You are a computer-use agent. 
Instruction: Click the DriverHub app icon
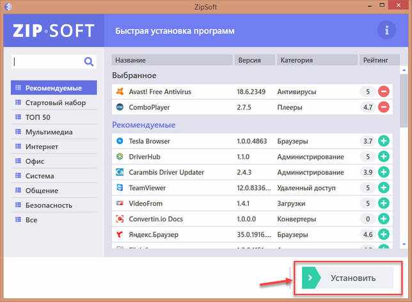click(120, 157)
